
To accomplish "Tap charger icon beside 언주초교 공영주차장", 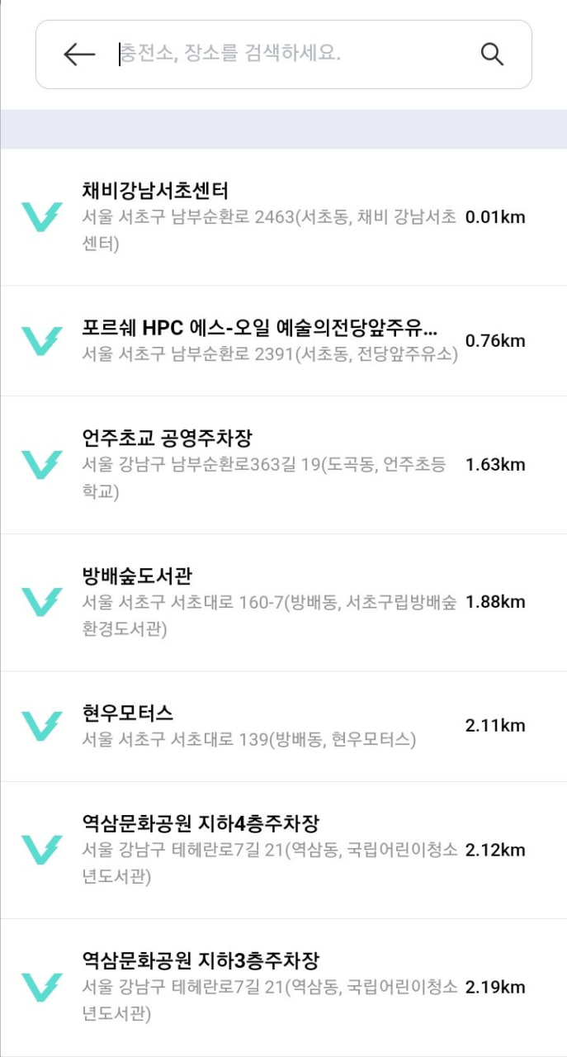I will pos(41,465).
